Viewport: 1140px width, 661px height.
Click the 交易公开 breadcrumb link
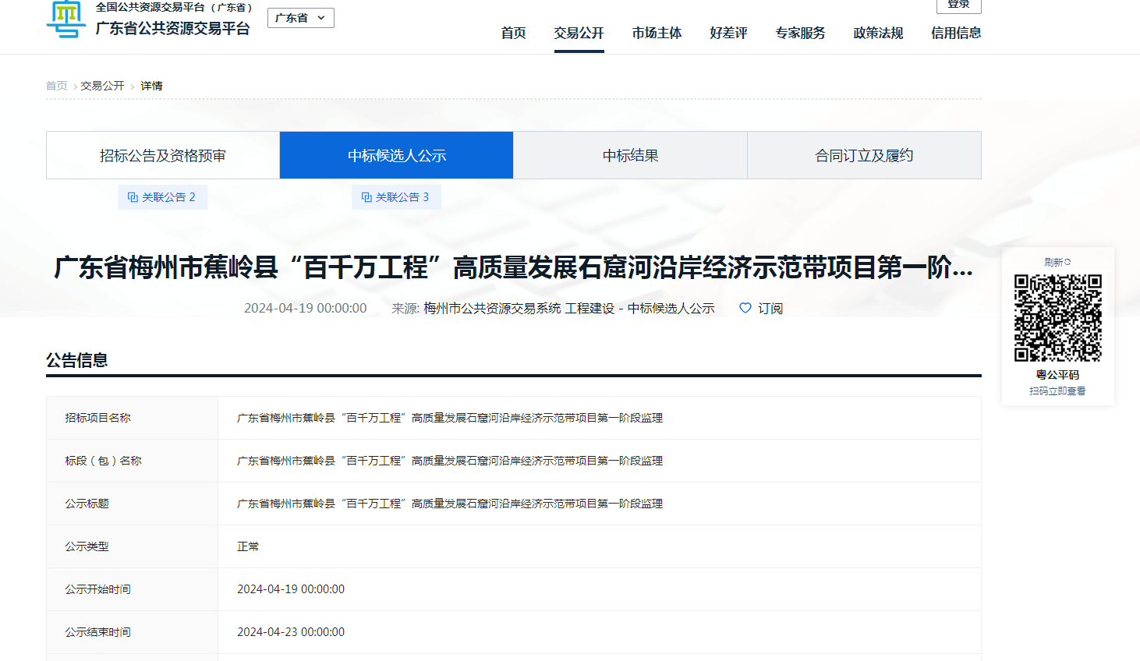tap(102, 86)
